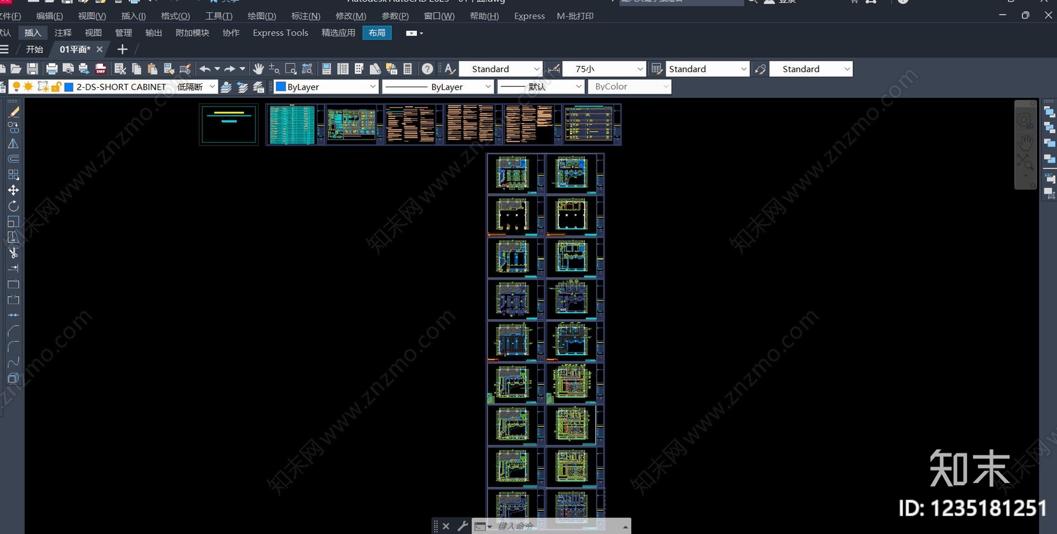Click the blue layer color swatch
The width and height of the screenshot is (1057, 534).
click(69, 87)
